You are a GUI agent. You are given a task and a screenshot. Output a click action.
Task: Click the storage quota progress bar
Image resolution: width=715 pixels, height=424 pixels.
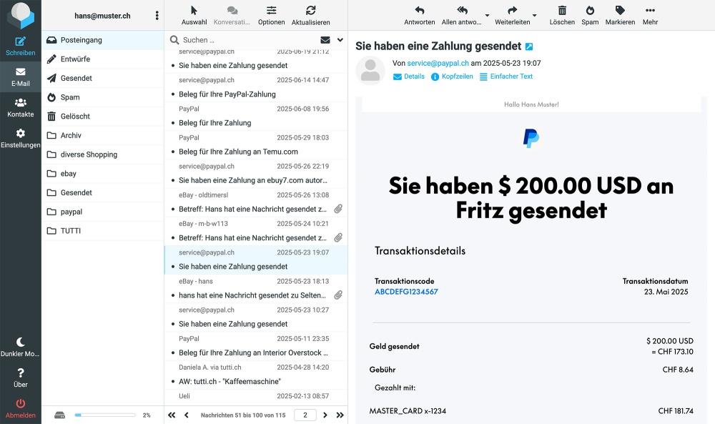click(x=105, y=415)
